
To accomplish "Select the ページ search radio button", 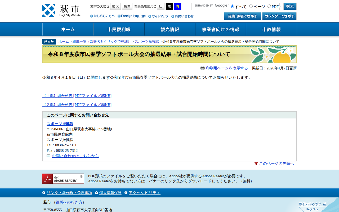I will coord(251,6).
